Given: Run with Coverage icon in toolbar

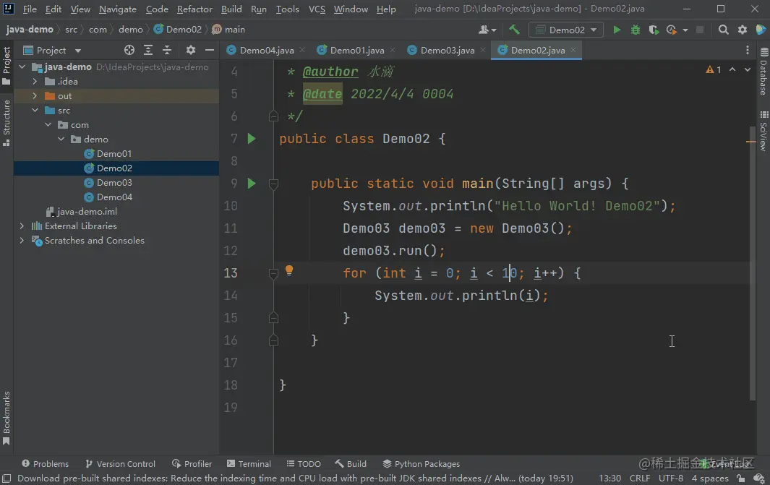Looking at the screenshot, I should 654,30.
